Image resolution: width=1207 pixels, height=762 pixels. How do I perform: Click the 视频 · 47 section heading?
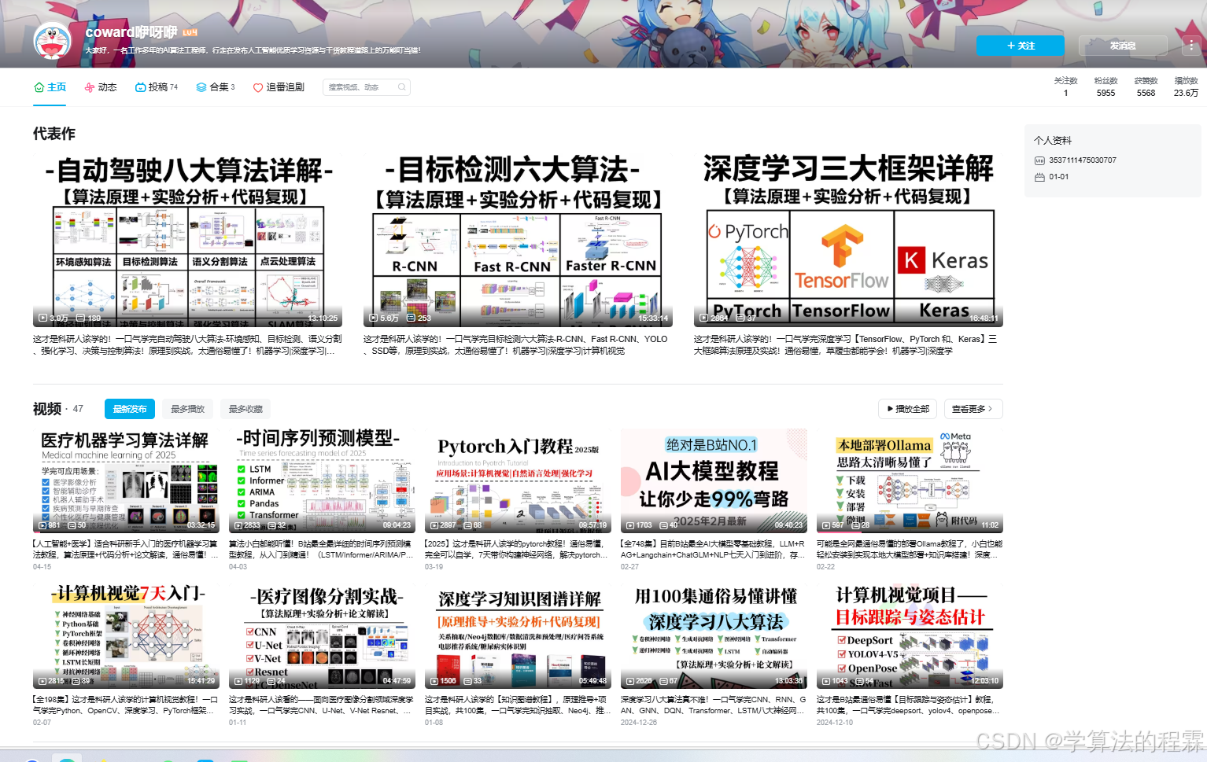tap(57, 409)
